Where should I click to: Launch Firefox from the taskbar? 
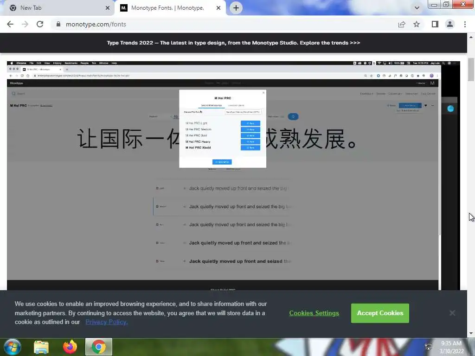coord(70,347)
